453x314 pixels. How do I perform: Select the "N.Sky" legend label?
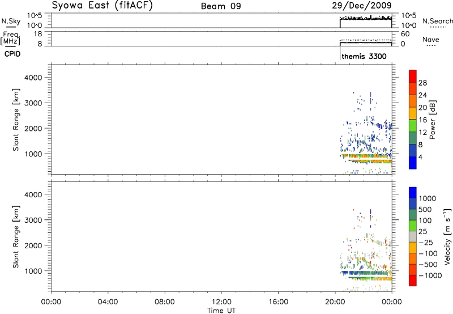11,21
